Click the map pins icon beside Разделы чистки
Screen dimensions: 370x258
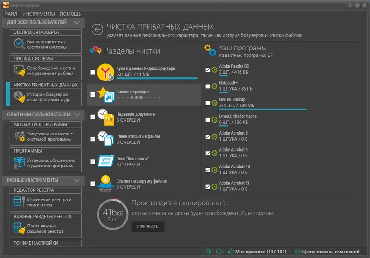tap(96, 50)
